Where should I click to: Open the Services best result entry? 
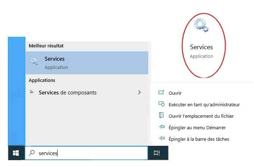click(x=87, y=63)
